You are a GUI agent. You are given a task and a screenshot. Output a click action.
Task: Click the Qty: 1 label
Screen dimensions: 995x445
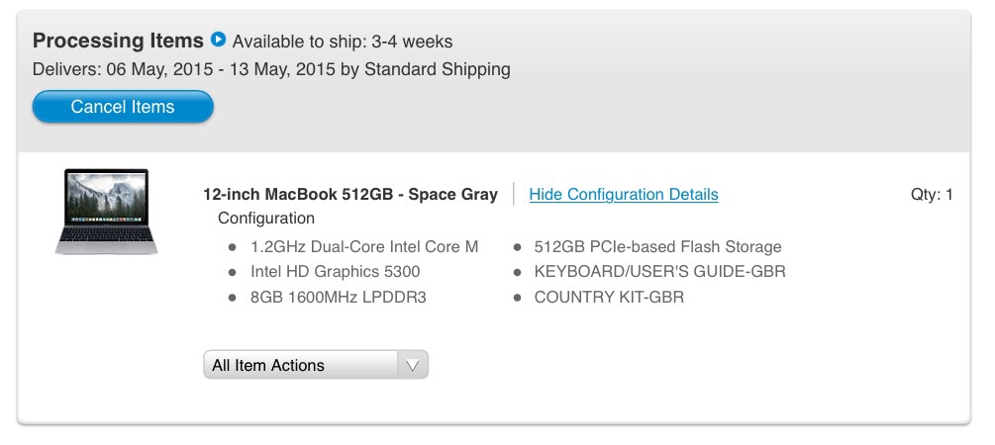pos(932,195)
